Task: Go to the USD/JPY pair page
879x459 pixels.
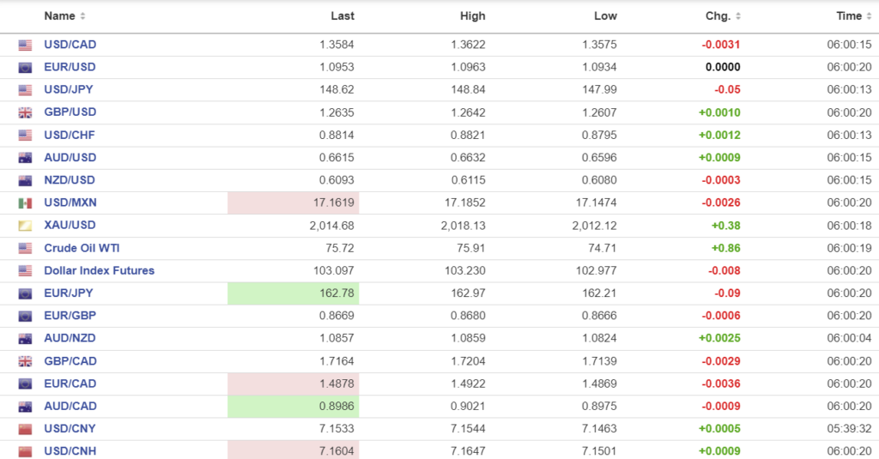Action: 69,89
